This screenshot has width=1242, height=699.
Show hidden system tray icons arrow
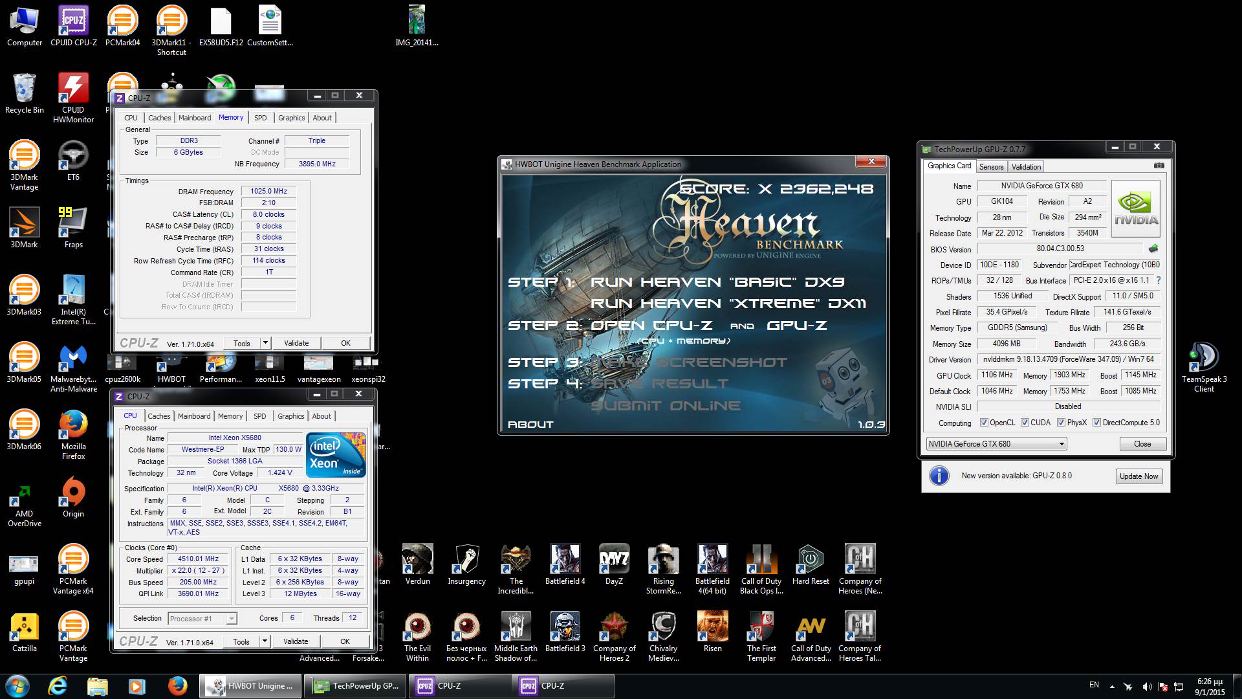pyautogui.click(x=1112, y=687)
